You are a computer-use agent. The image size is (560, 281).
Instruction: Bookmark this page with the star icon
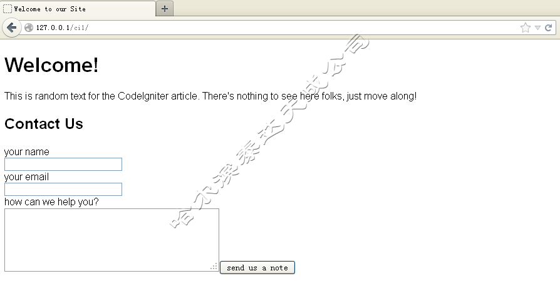coord(525,28)
